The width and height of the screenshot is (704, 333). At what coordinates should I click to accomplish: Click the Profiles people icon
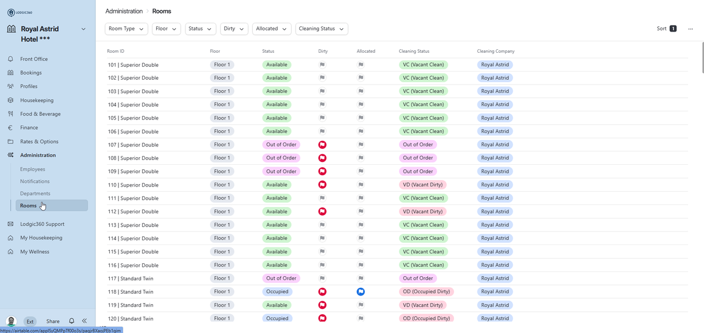[x=11, y=86]
